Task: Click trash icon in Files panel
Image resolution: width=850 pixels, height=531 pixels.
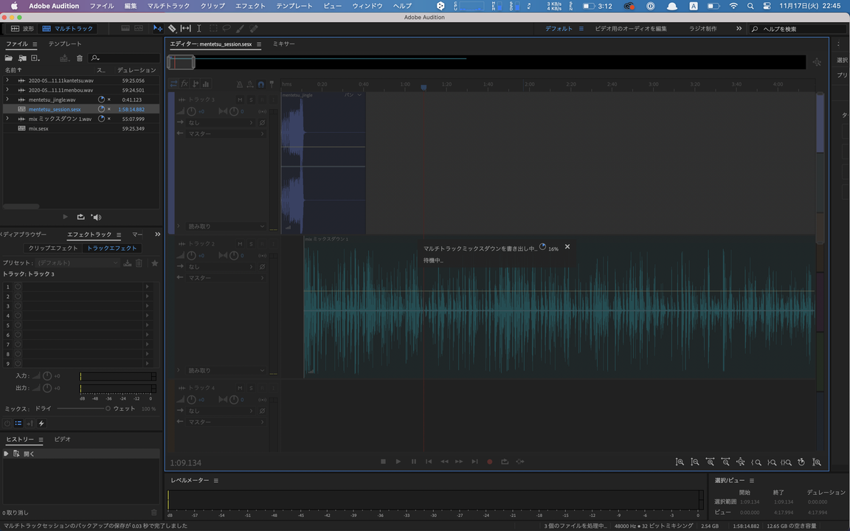Action: pos(80,58)
